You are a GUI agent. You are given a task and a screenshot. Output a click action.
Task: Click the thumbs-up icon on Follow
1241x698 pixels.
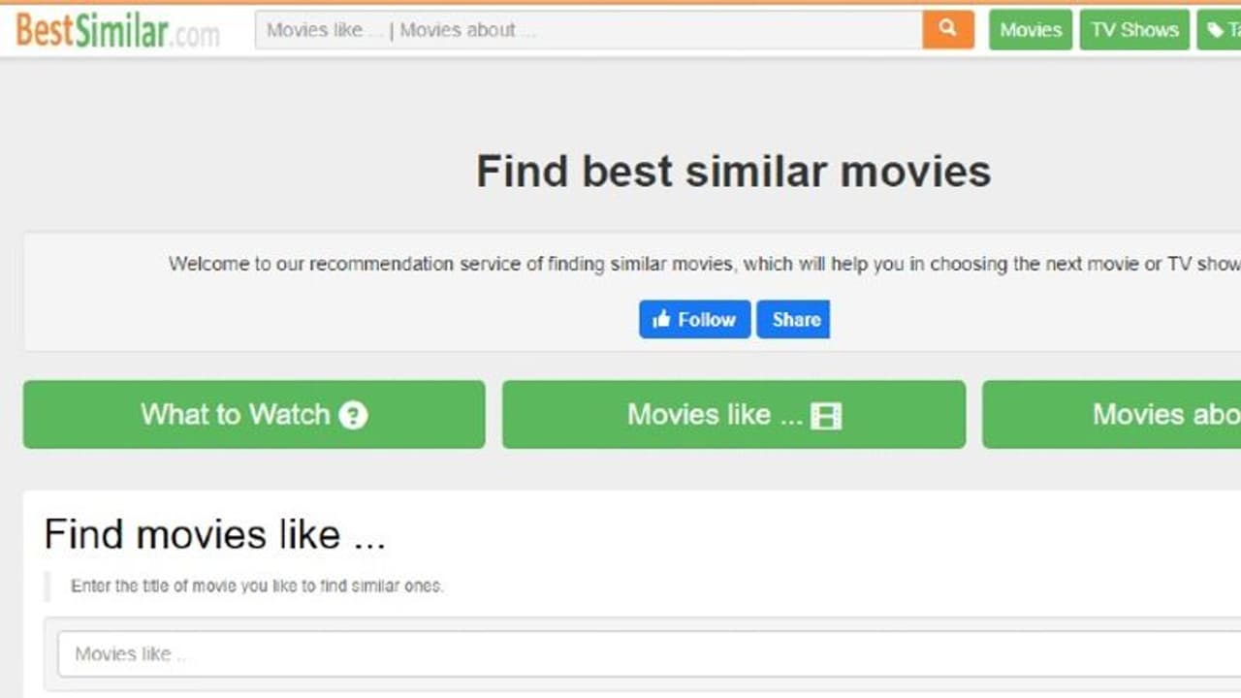662,319
